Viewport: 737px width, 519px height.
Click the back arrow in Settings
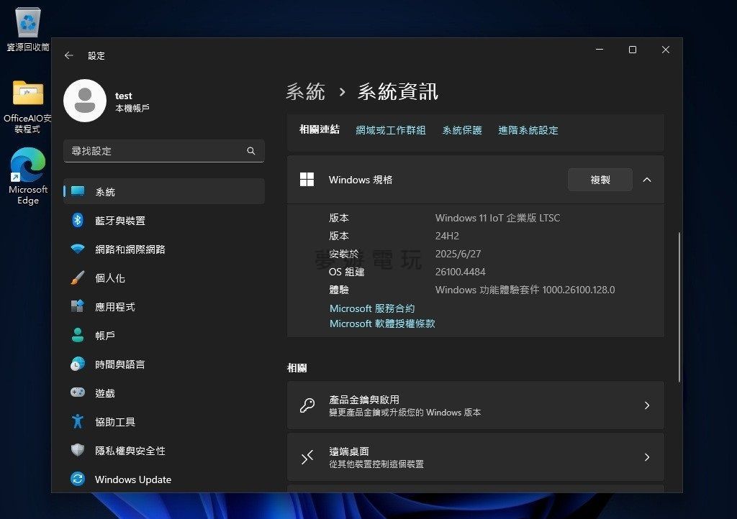69,55
